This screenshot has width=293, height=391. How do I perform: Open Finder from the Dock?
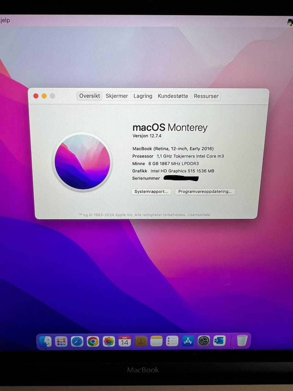click(45, 341)
